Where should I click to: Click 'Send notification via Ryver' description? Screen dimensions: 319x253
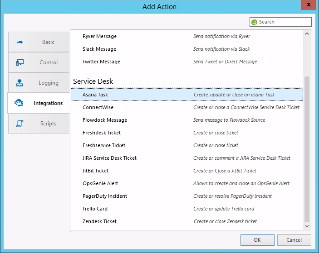pos(221,36)
